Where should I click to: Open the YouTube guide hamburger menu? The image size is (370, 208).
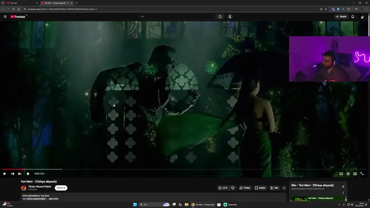[5, 16]
